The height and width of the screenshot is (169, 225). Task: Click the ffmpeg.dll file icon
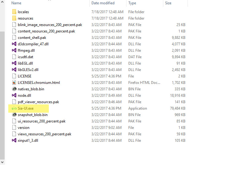14,51
